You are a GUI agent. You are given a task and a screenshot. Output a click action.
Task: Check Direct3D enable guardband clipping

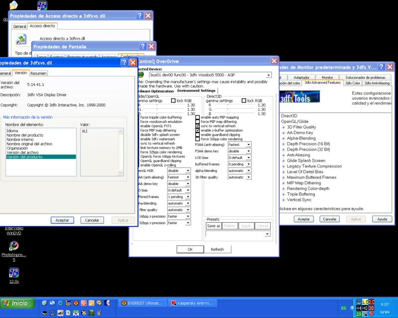click(x=198, y=135)
